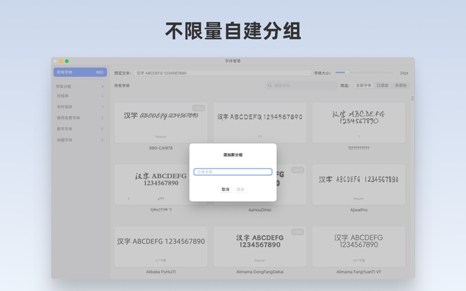This screenshot has width=466, height=291.
Task: Click the 添加新分组 dialog title
Action: point(232,155)
